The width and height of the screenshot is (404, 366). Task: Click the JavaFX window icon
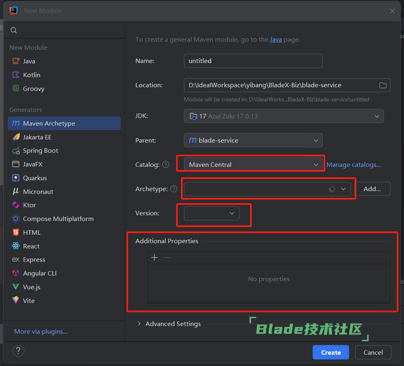[16, 164]
